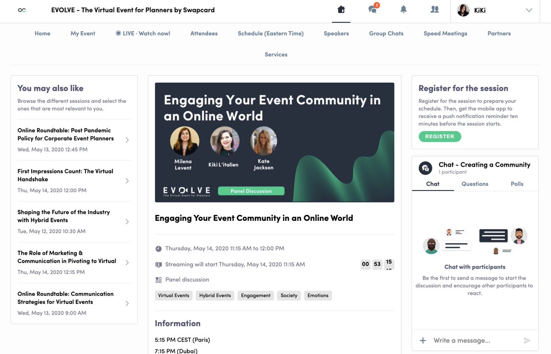Select the Engagement tag
The height and width of the screenshot is (354, 551).
click(256, 296)
